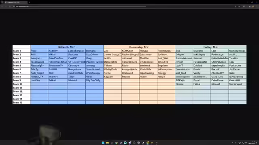Image resolution: width=259 pixels, height=145 pixels.
Task: Click the 'Just_Viviii' cell
Action: [x=166, y=58]
